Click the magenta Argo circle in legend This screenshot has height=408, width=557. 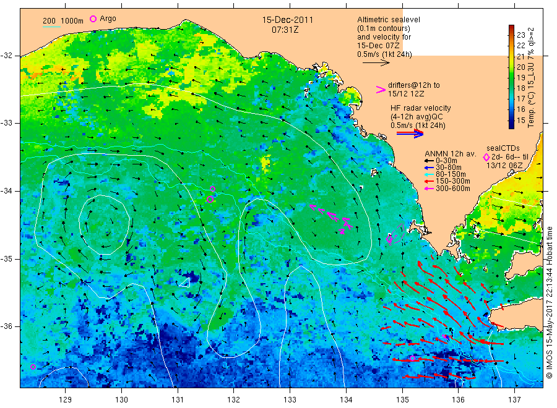pos(93,19)
